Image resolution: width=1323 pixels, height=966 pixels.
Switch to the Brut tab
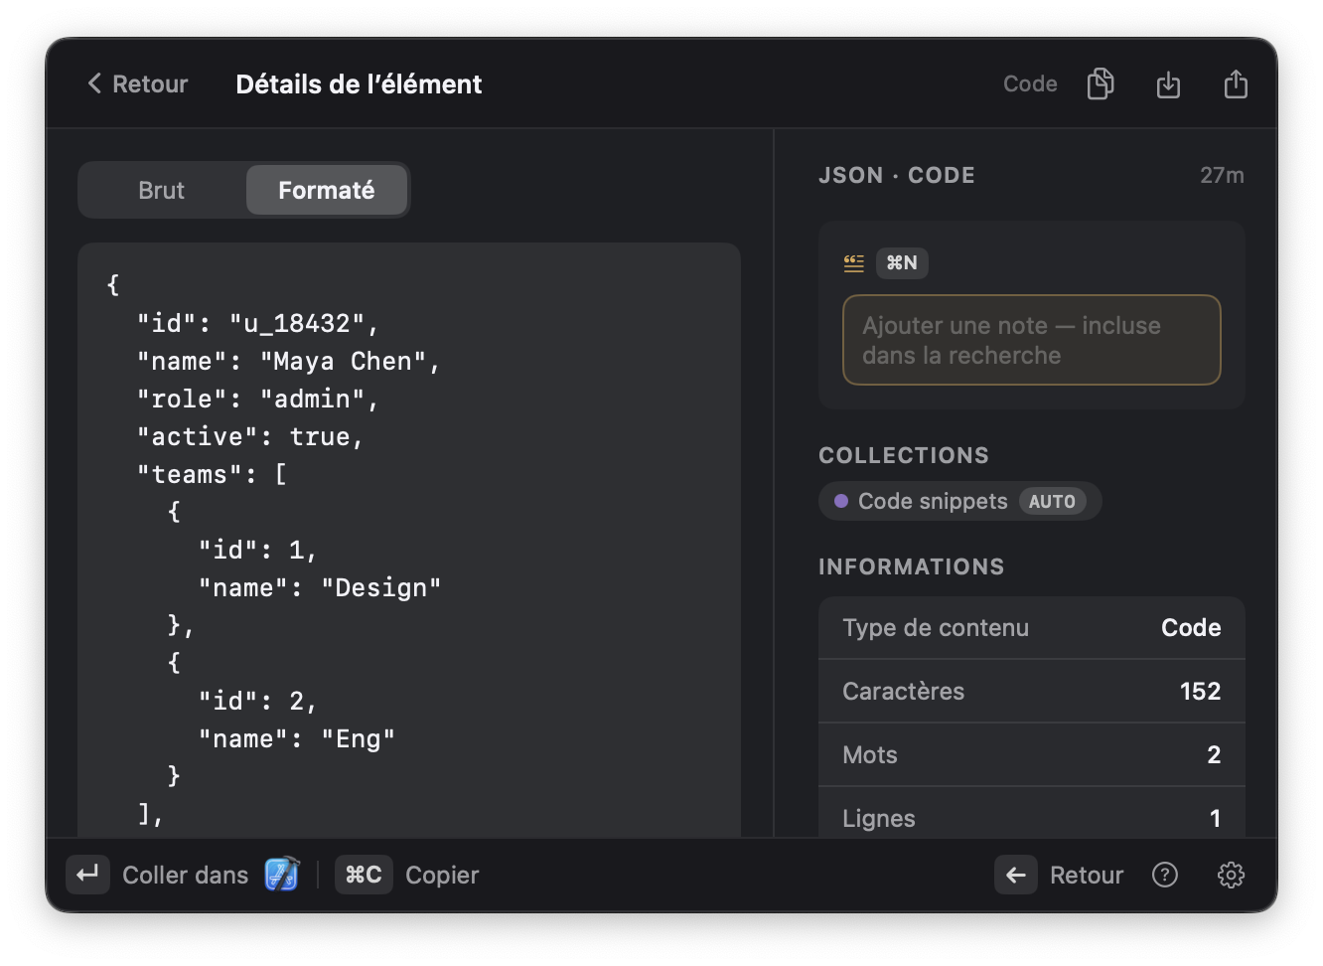click(162, 190)
